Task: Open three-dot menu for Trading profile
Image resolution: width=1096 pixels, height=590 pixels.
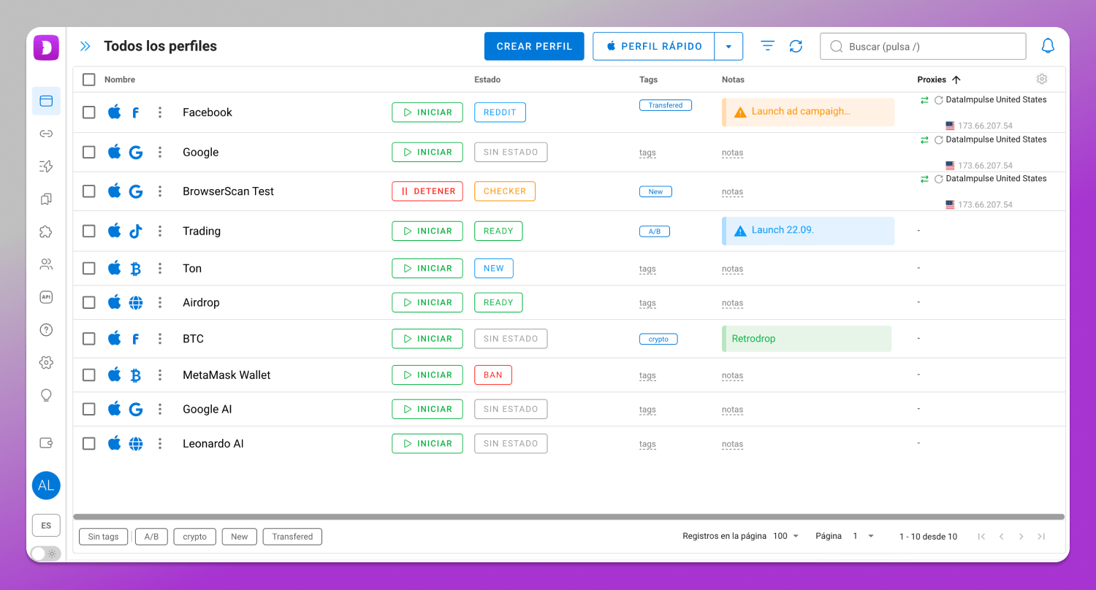Action: coord(160,231)
